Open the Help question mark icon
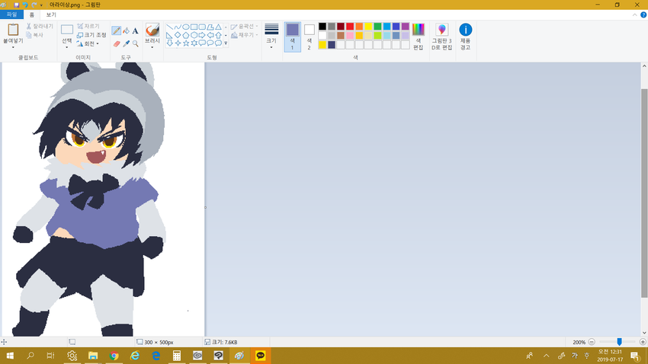Viewport: 648px width, 364px height. point(643,15)
